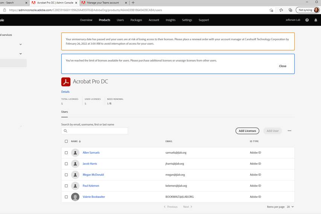Open the browser favorites star icon
Screen dimensions: 321x214
click(x=281, y=10)
